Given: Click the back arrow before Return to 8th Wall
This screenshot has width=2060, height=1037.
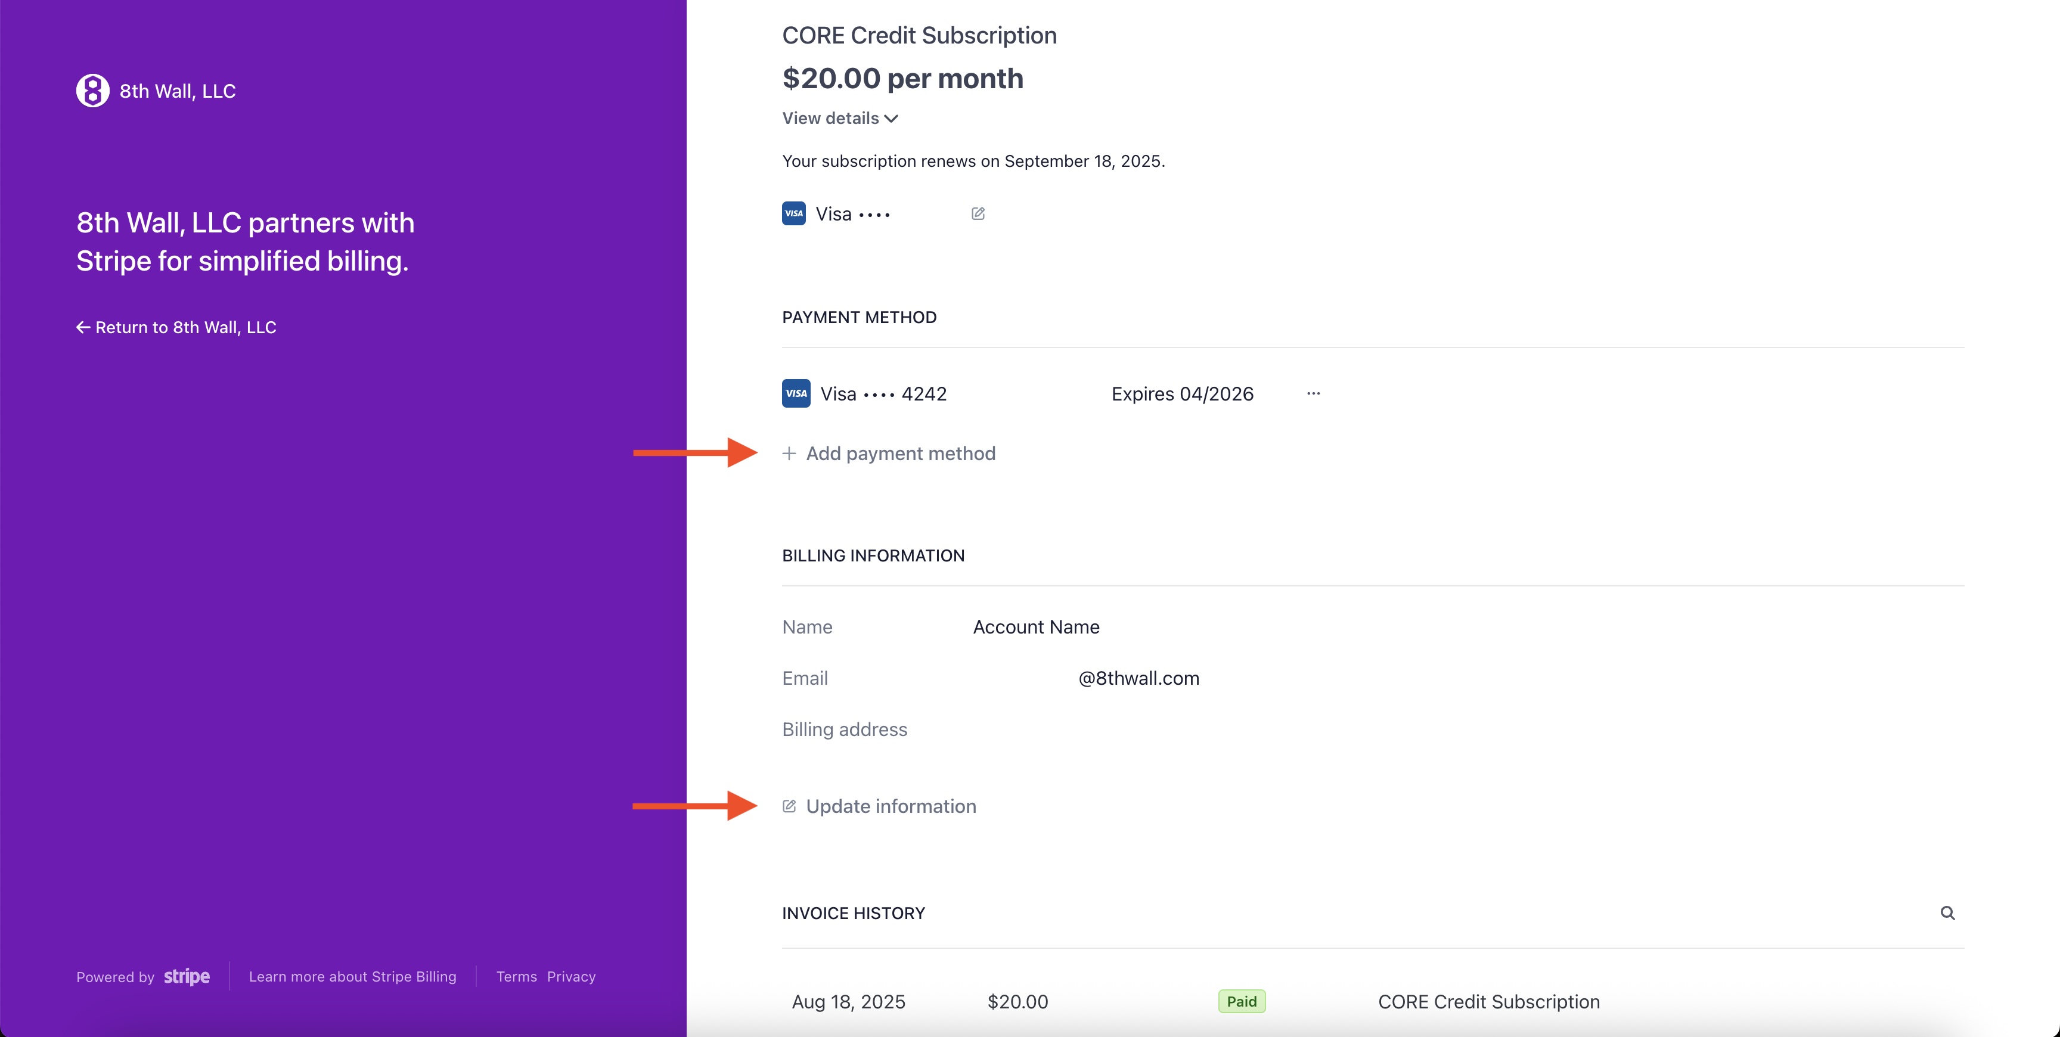Looking at the screenshot, I should [83, 326].
